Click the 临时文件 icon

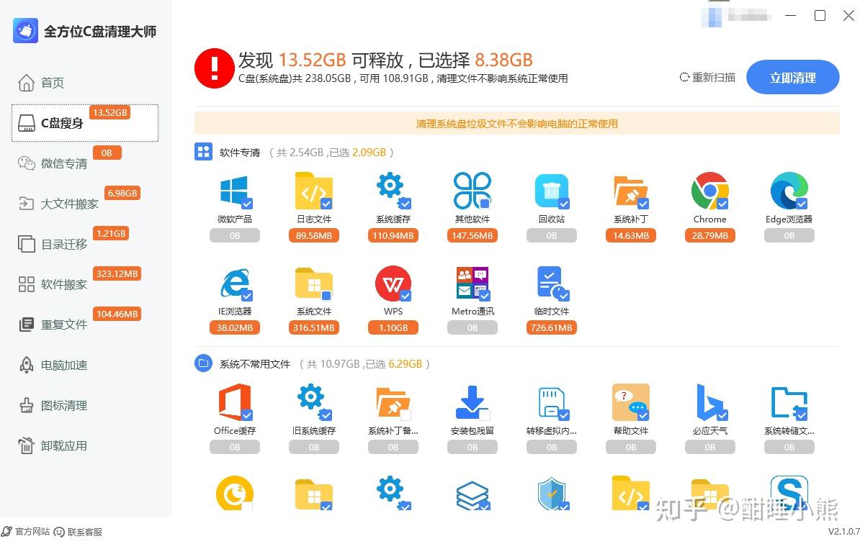click(552, 284)
